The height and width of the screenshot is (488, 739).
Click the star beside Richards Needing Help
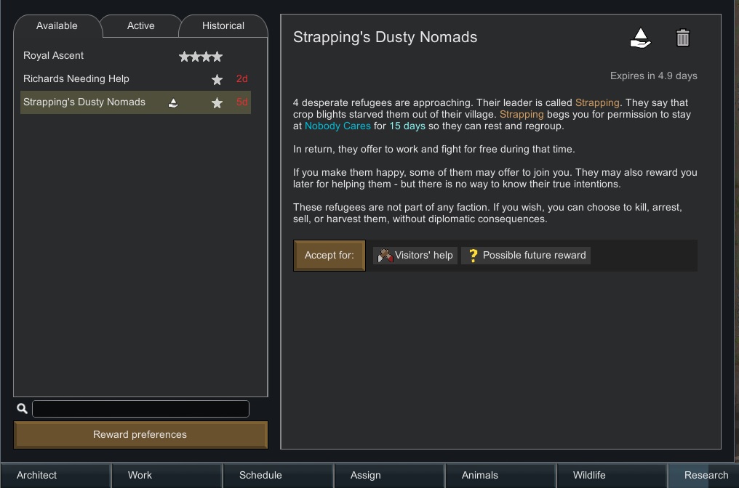coord(217,79)
